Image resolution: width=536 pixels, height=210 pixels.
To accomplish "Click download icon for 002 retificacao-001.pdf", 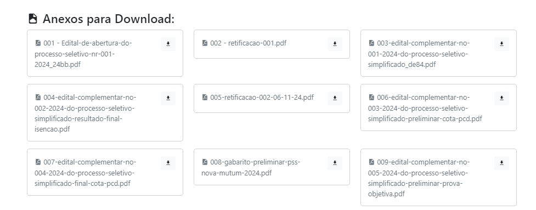I will click(335, 44).
